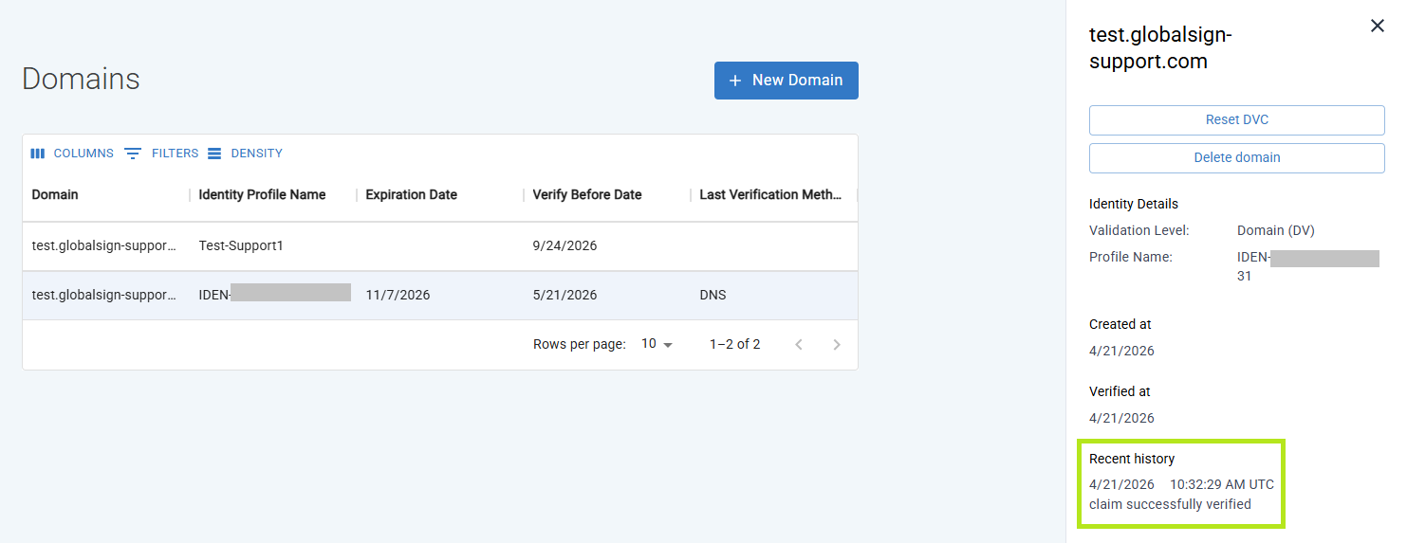This screenshot has height=543, width=1407.
Task: Sort by Identity Profile Name column
Action: point(262,194)
